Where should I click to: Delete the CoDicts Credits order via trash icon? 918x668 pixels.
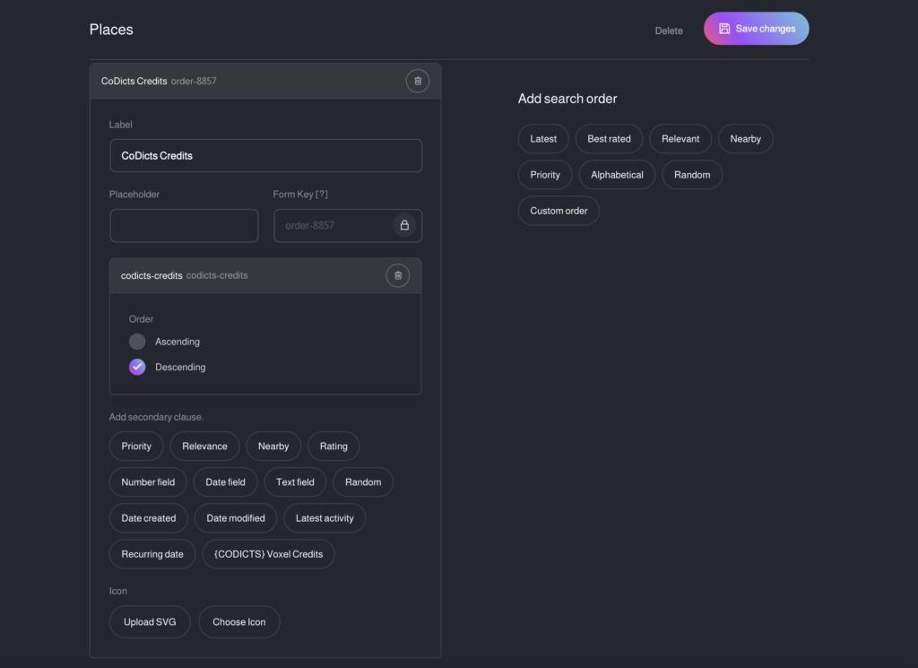point(418,81)
